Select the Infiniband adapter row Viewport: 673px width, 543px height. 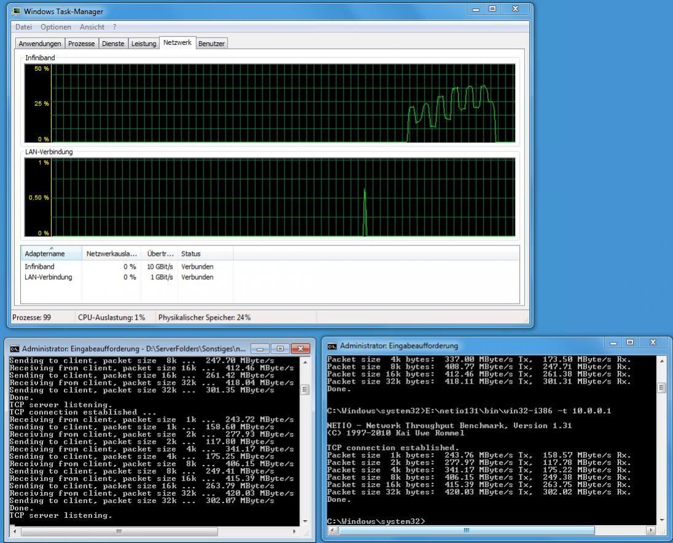pyautogui.click(x=270, y=266)
